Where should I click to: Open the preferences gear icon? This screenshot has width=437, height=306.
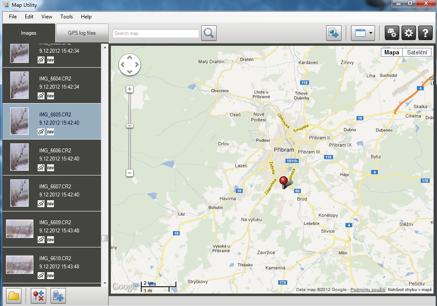pos(409,33)
